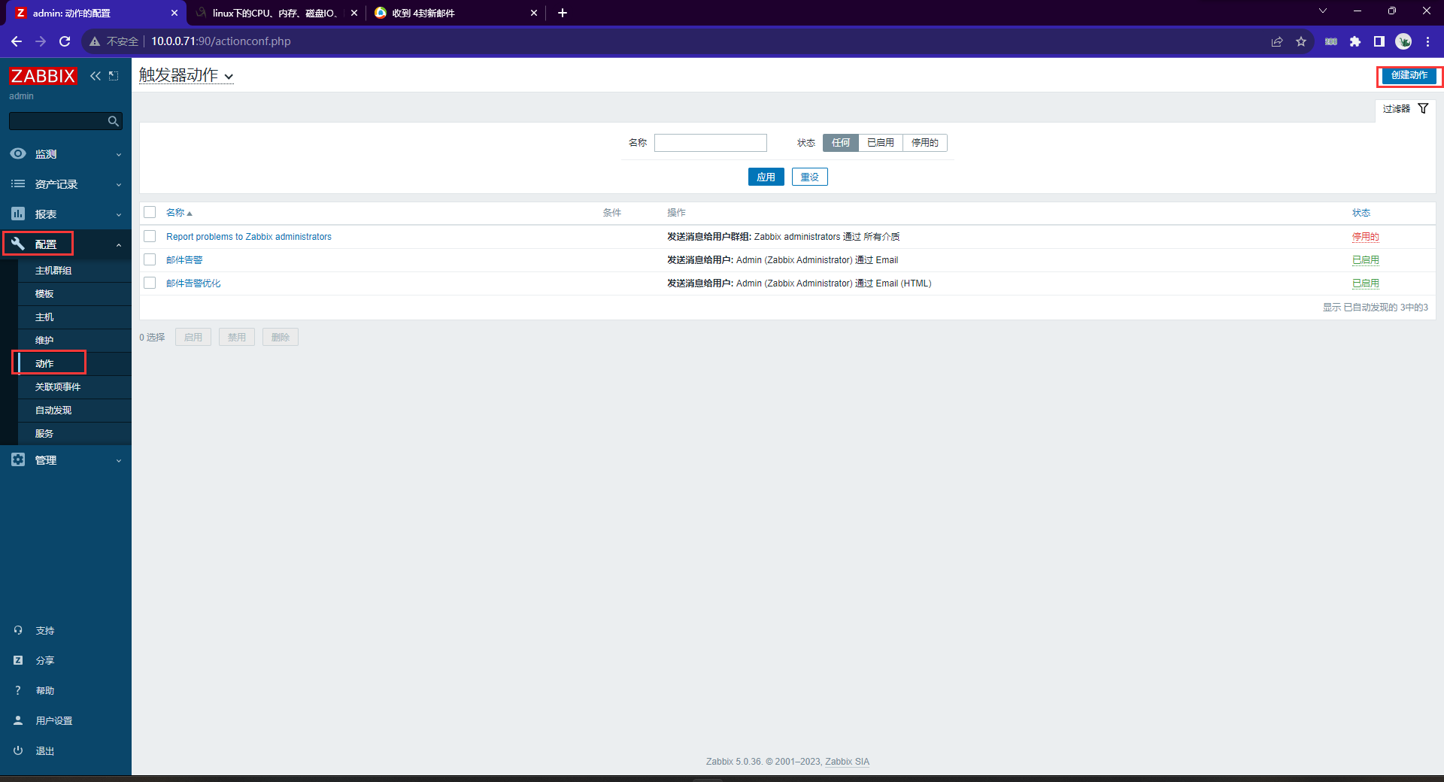
Task: Open the browser share icon
Action: coord(1277,41)
